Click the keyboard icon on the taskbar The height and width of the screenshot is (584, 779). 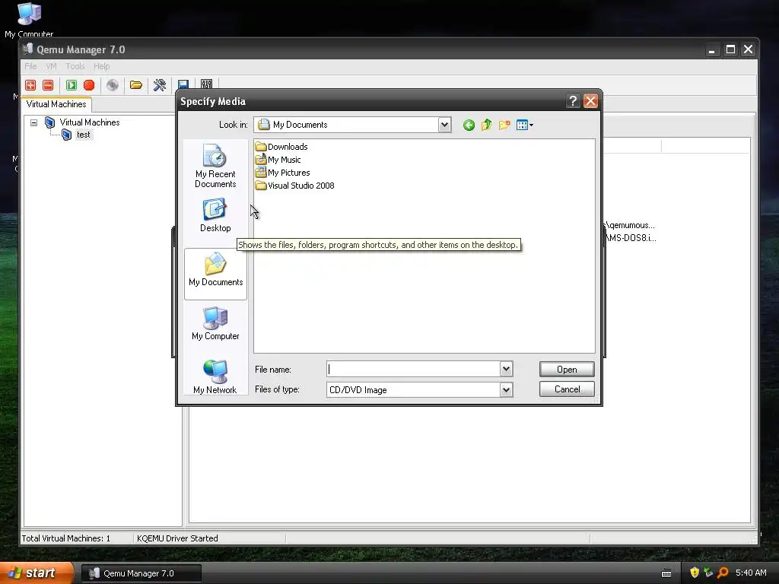[666, 573]
